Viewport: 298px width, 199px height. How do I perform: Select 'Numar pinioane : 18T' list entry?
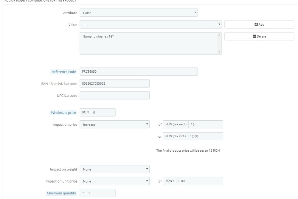[98, 37]
